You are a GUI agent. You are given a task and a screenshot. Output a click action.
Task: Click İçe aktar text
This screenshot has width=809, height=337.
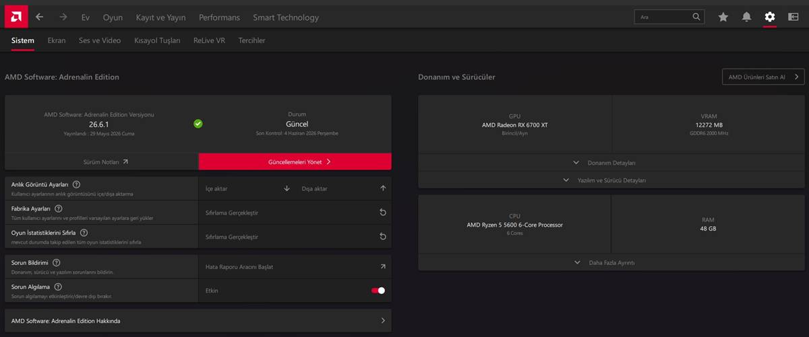click(x=216, y=189)
